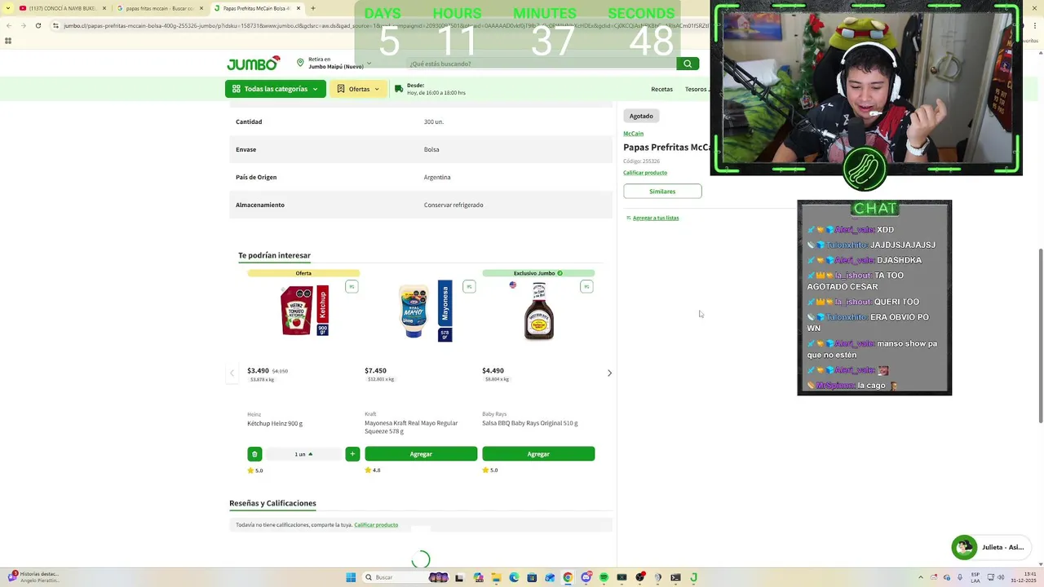The image size is (1044, 587).
Task: Open the browser apps grid shortcut
Action: pos(8,41)
